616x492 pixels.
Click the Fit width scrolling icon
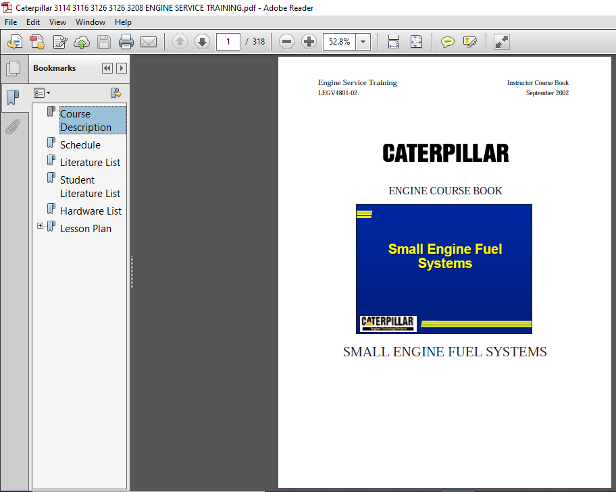point(394,42)
